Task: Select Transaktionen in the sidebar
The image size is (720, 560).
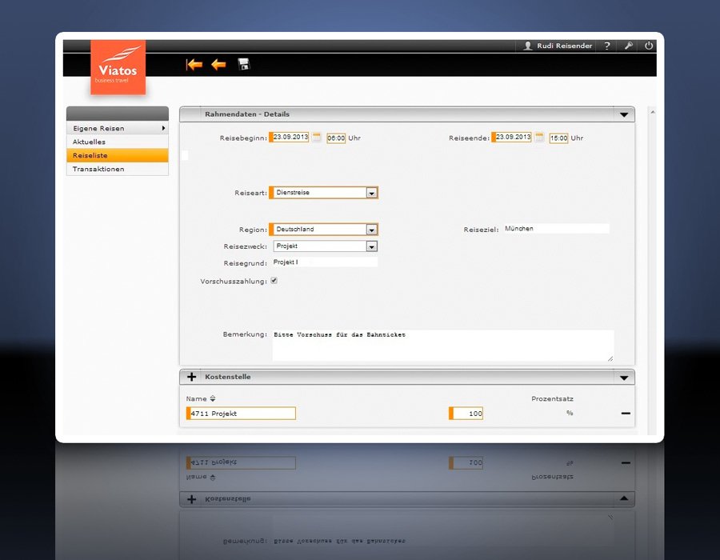Action: pos(118,169)
